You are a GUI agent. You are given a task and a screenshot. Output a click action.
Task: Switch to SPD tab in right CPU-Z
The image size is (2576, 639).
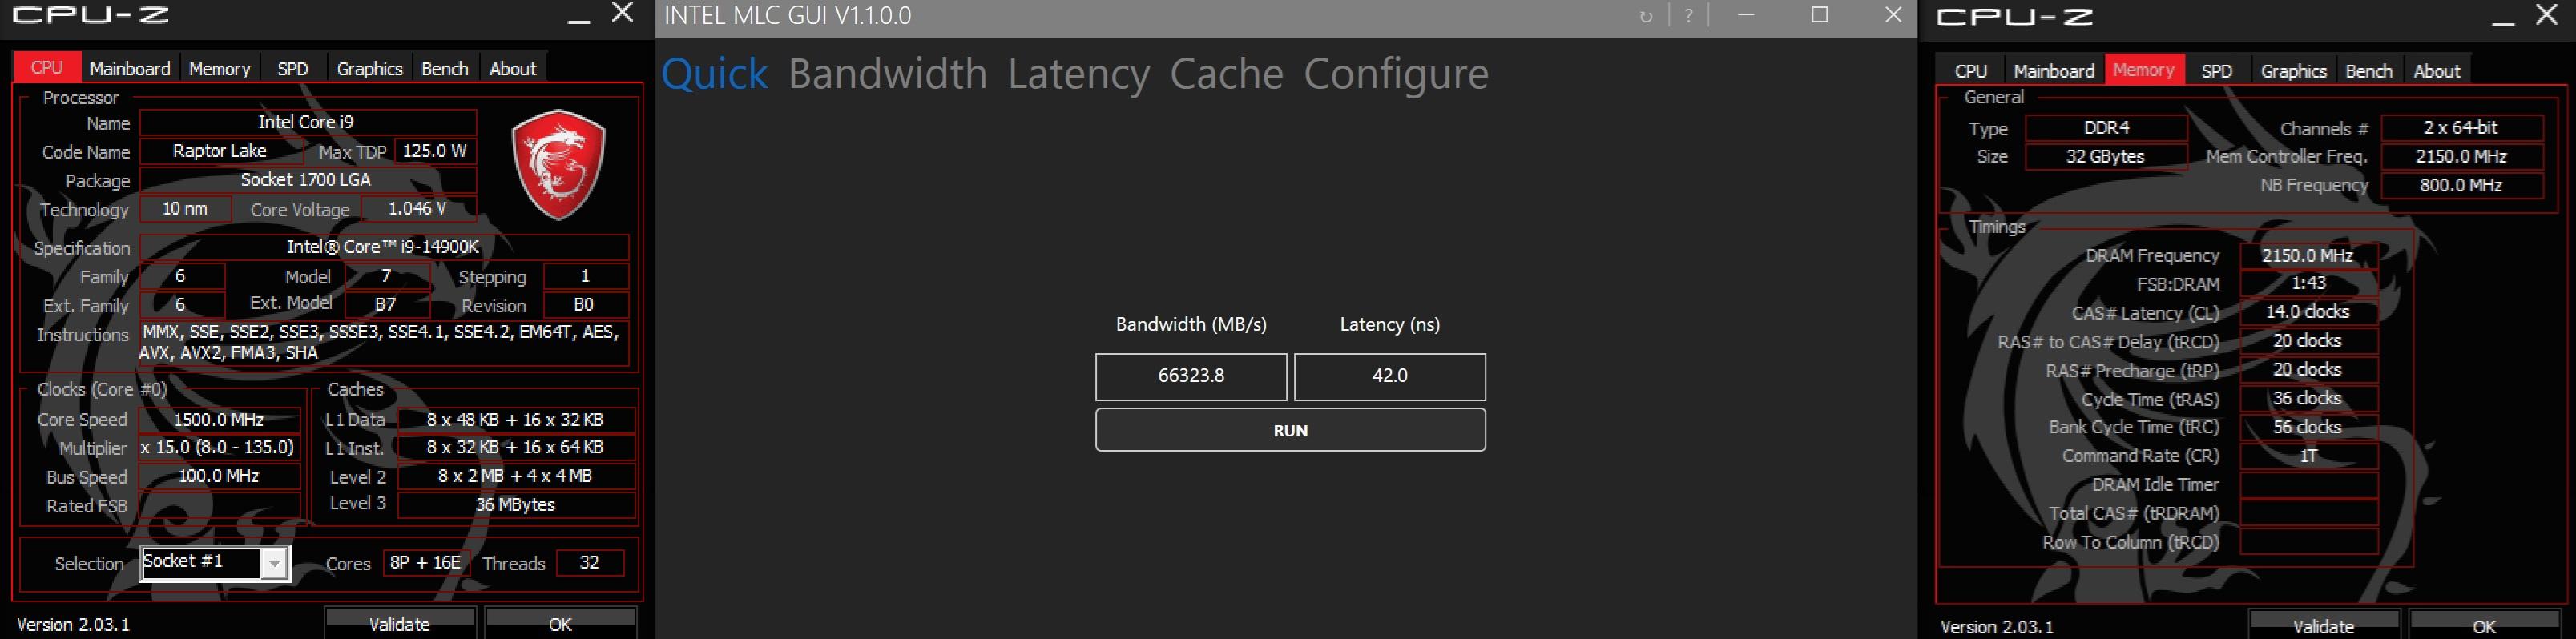pyautogui.click(x=2216, y=71)
